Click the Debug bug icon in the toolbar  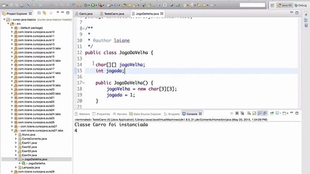tap(86, 5)
